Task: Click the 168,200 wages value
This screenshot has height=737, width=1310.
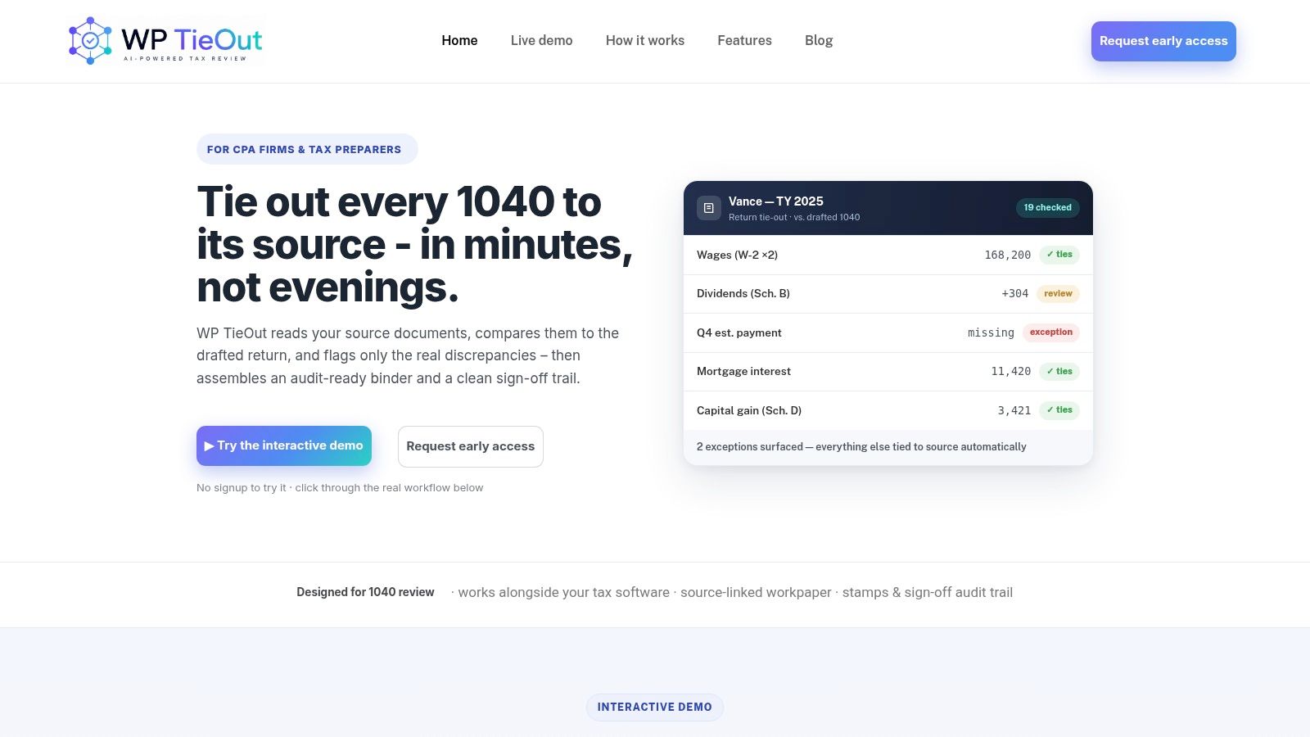Action: (1008, 255)
